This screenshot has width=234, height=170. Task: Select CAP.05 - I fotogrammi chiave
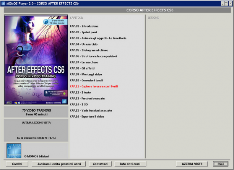point(89,50)
